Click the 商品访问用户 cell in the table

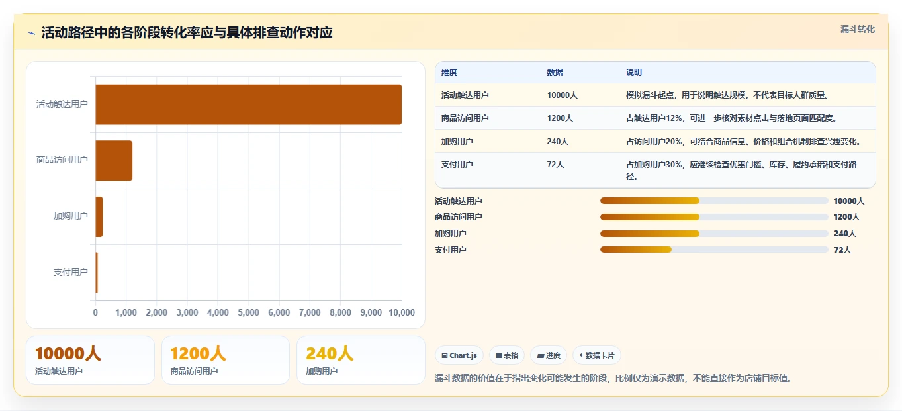point(465,118)
